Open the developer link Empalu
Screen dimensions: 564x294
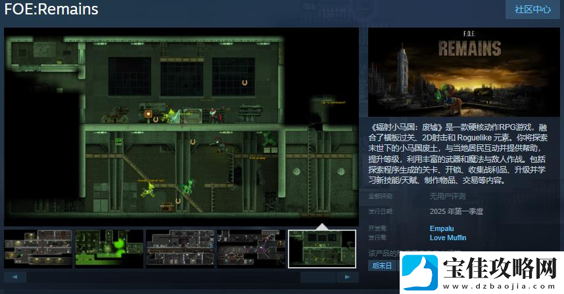tap(442, 228)
